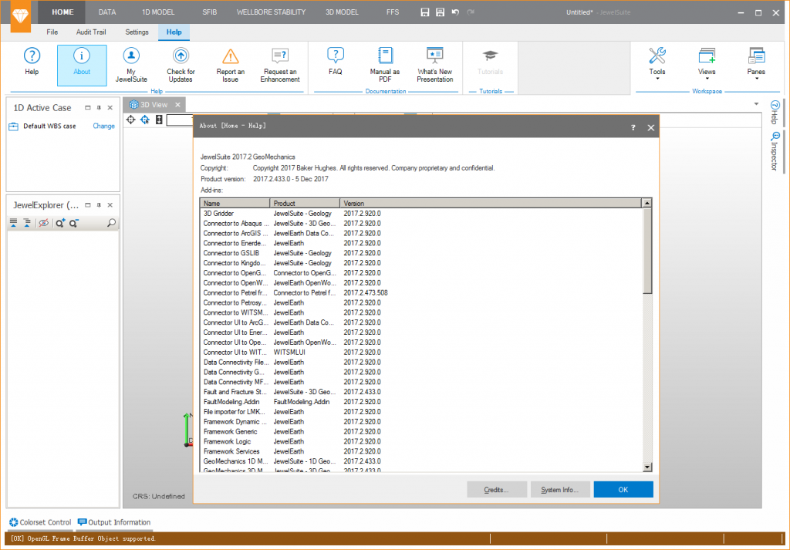Screen dimensions: 790x550
Task: Check for Updates in the Help ribbon
Action: click(181, 66)
